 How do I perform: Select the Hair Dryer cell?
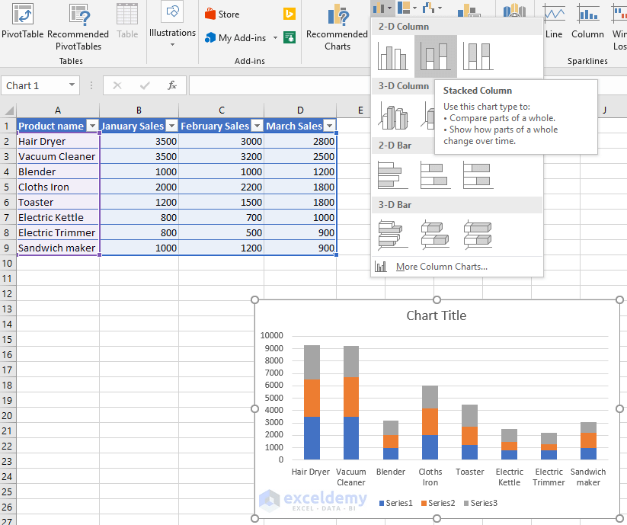coord(58,141)
